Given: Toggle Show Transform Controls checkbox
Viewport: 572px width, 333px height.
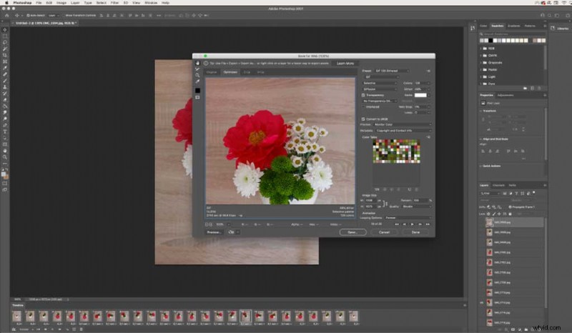Looking at the screenshot, I should tap(64, 16).
